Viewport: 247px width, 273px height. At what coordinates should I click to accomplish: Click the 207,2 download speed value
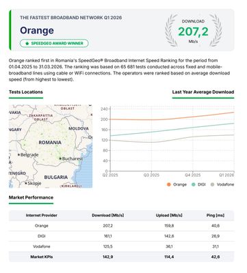coord(193,31)
